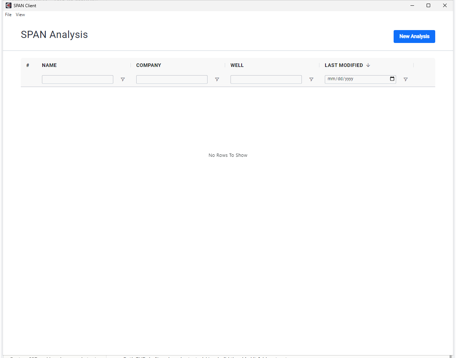This screenshot has height=358, width=456.
Task: Start a New Analysis
Action: tap(414, 37)
